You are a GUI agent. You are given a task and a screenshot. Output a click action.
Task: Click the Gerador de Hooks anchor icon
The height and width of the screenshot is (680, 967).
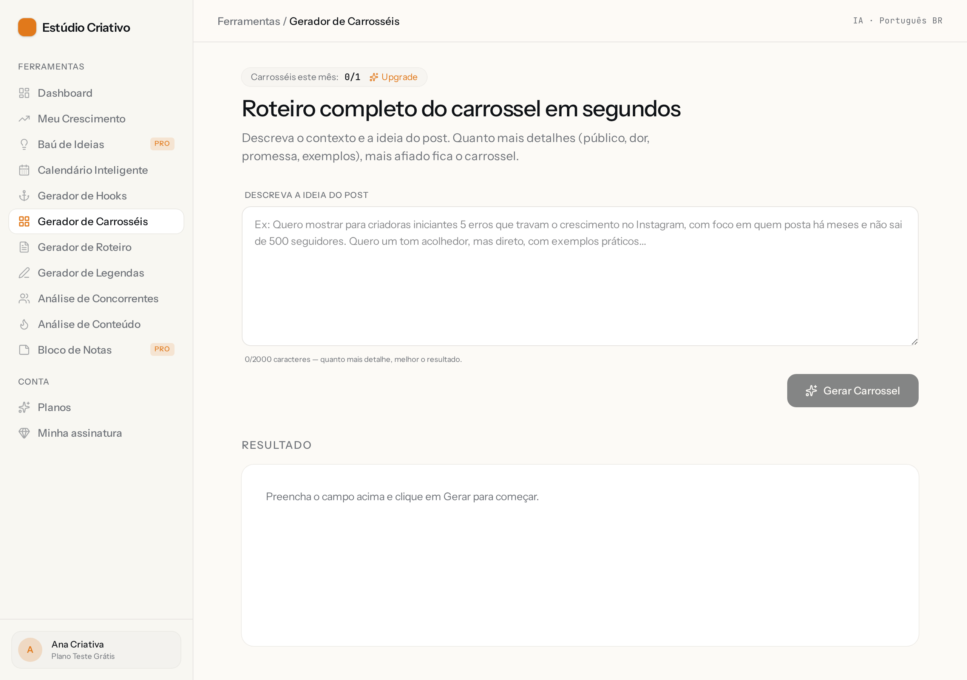[x=24, y=196]
